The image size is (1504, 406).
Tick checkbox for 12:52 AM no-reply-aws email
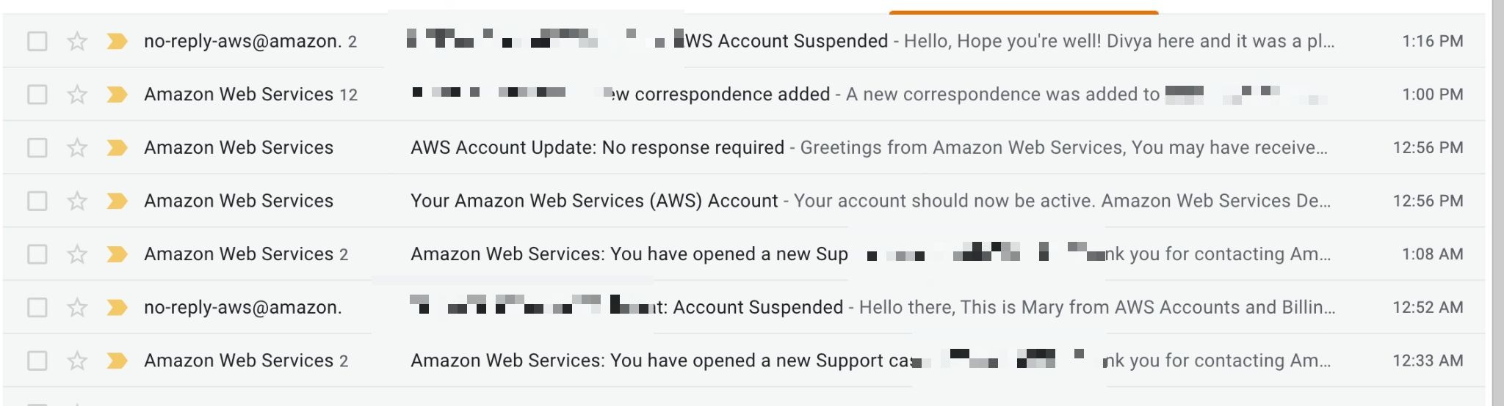(37, 308)
